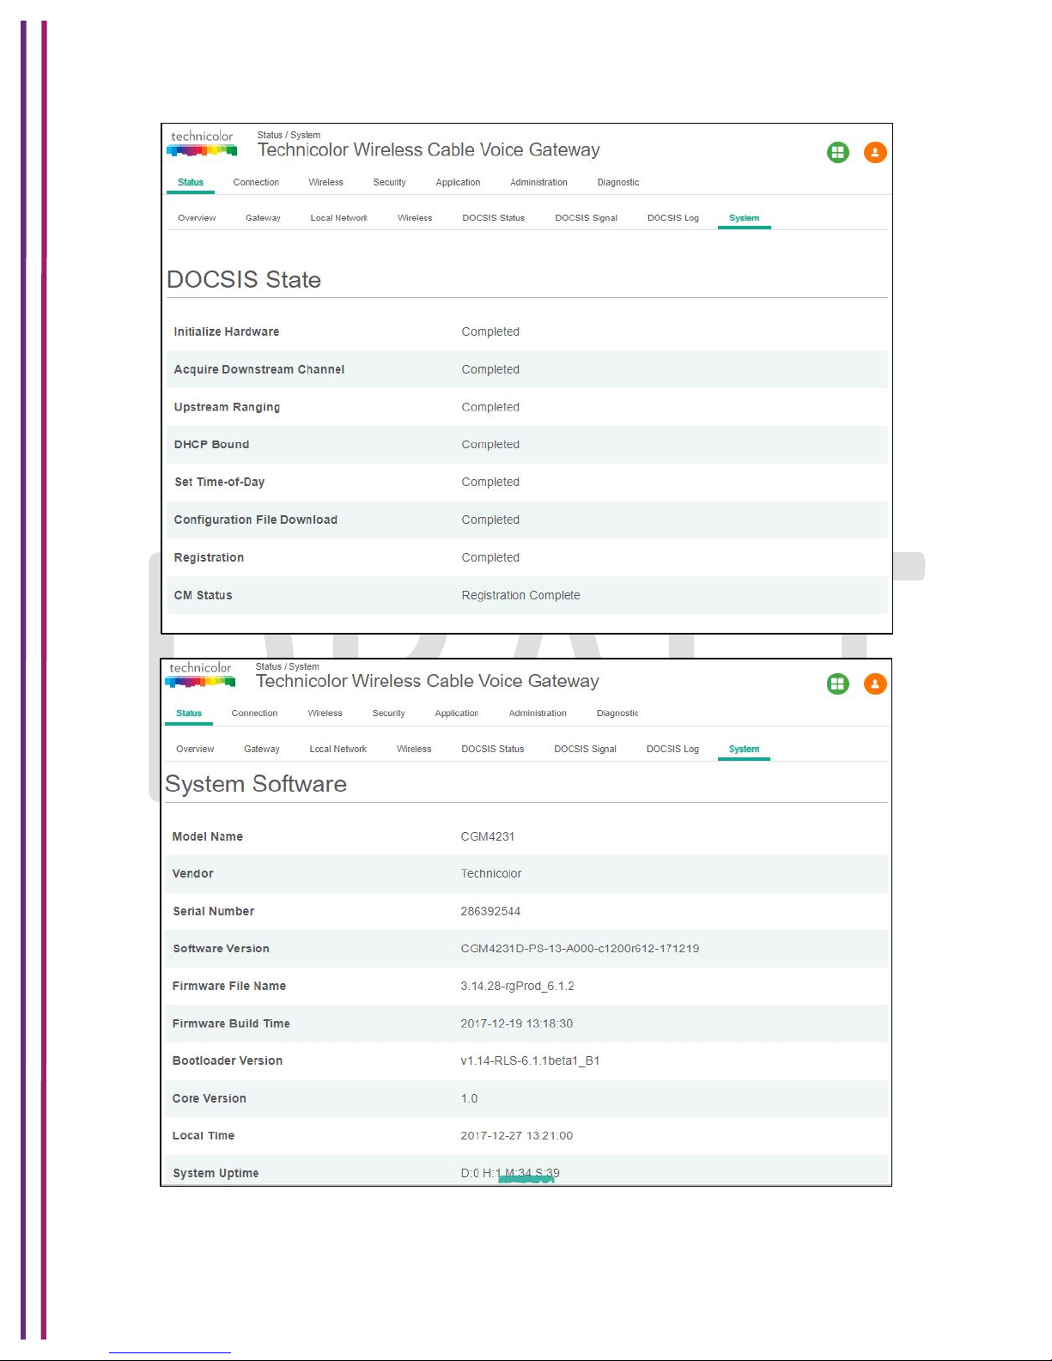Image resolution: width=1052 pixels, height=1361 pixels.
Task: Select the System sub-tab above System Software
Action: point(745,750)
